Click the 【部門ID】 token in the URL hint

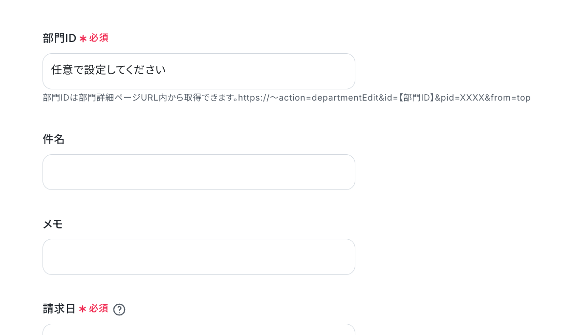[x=416, y=98]
